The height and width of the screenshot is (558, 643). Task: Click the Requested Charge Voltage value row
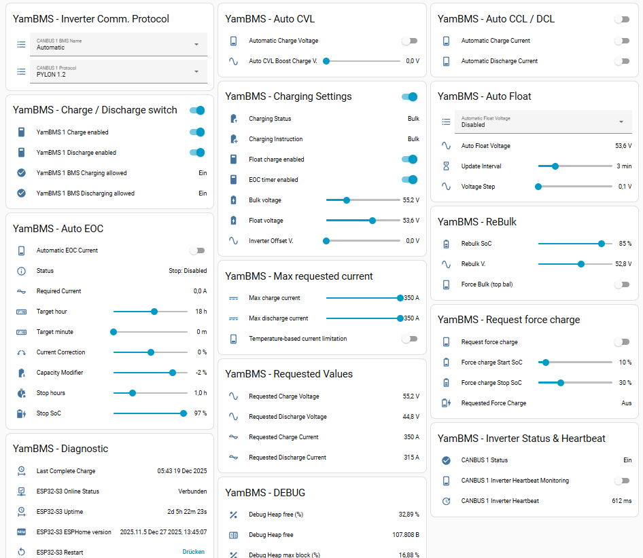click(x=325, y=396)
